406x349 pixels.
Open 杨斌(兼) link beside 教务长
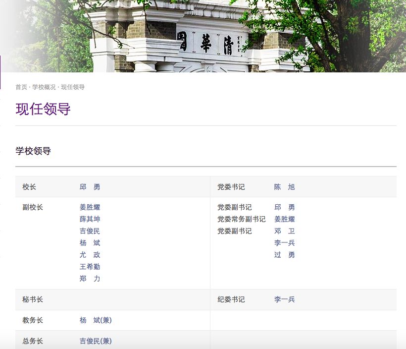98,320
